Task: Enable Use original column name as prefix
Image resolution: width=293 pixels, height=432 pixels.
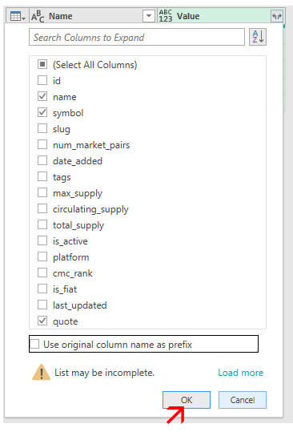Action: click(34, 344)
